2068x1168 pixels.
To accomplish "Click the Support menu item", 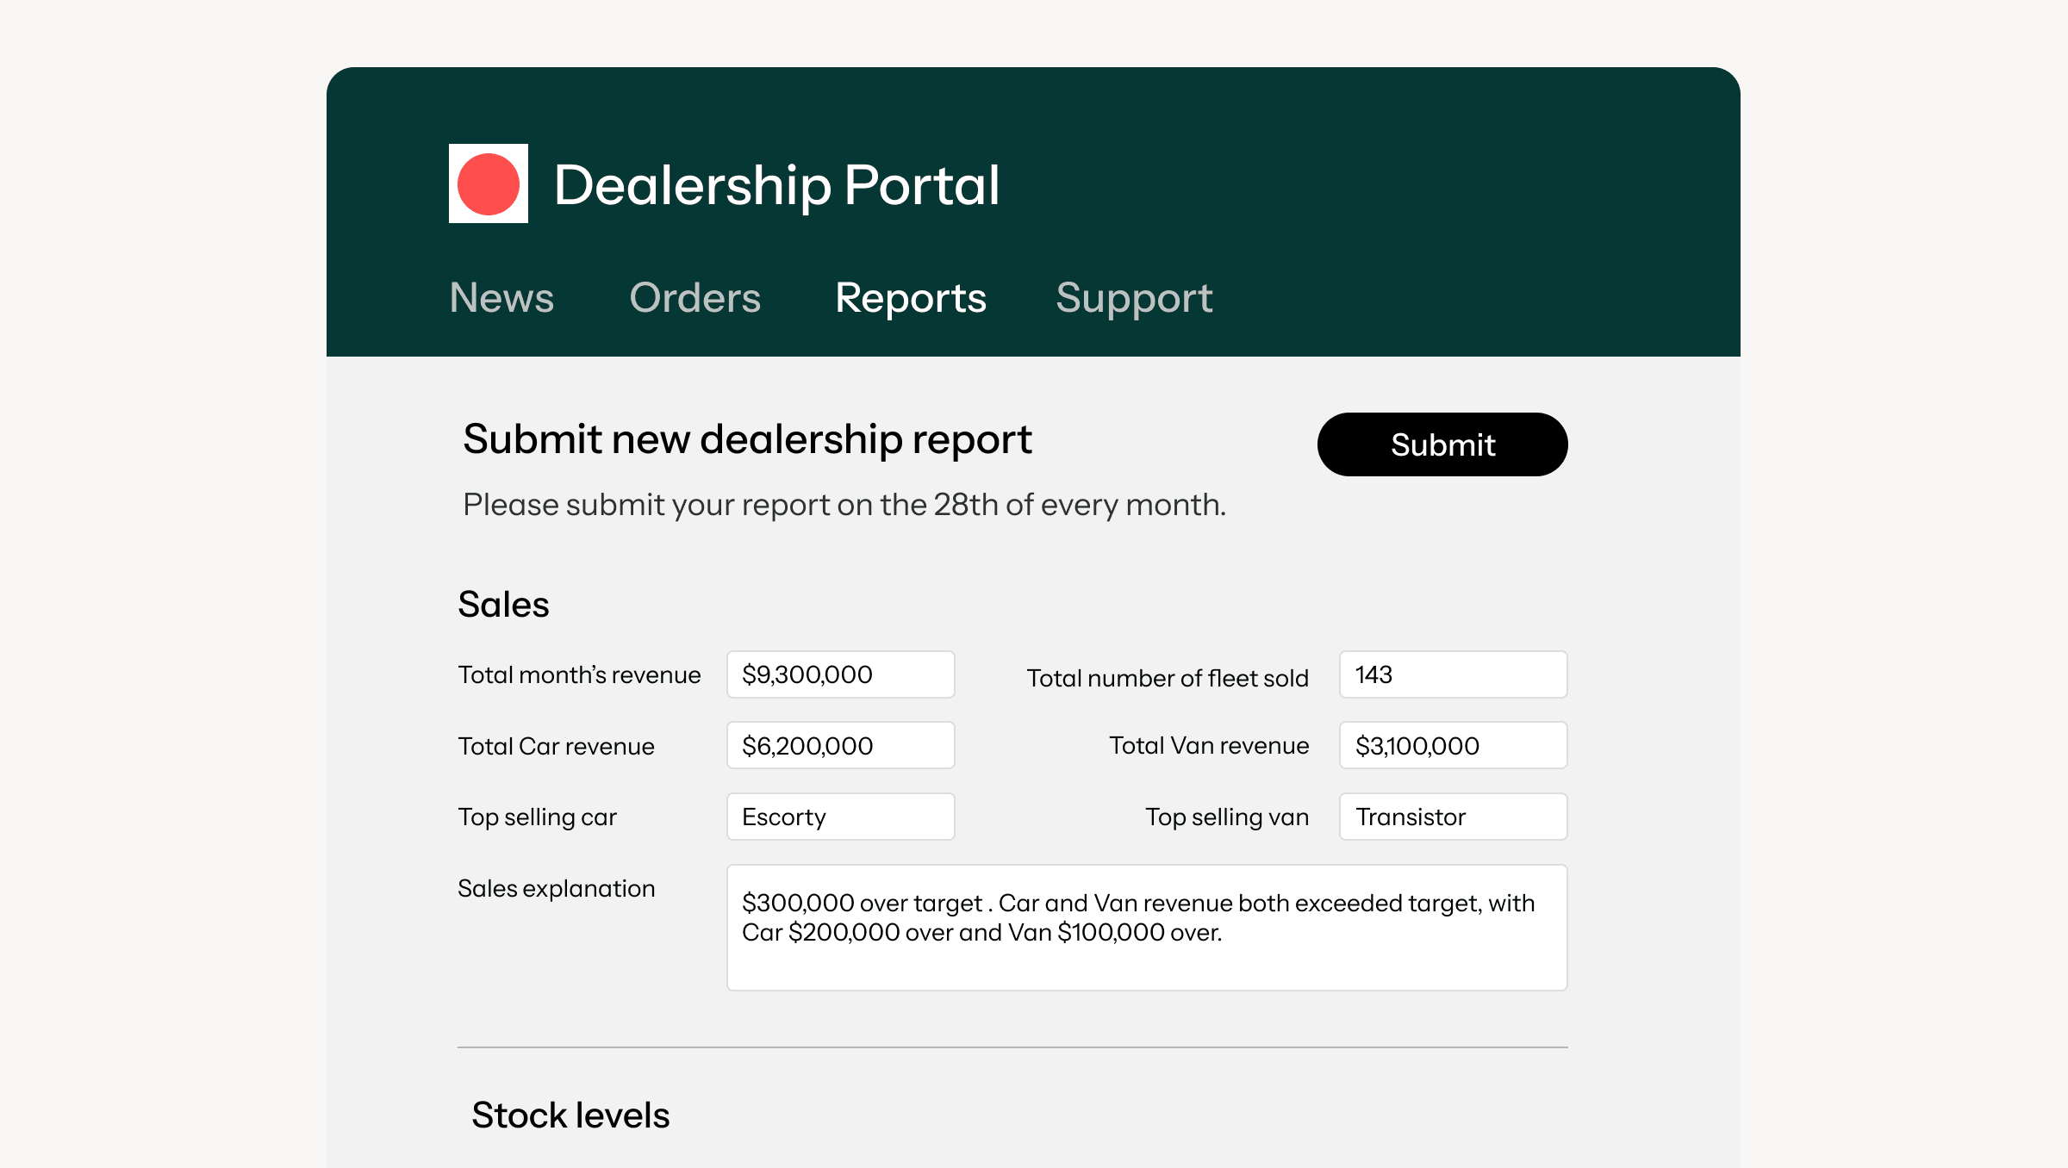I will 1133,296.
